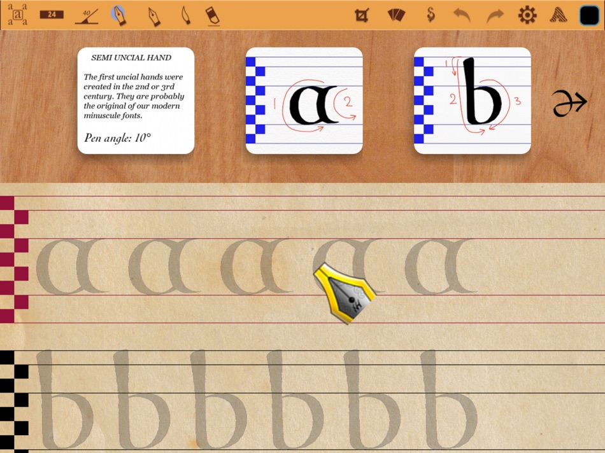Undo the last pen stroke

click(462, 15)
